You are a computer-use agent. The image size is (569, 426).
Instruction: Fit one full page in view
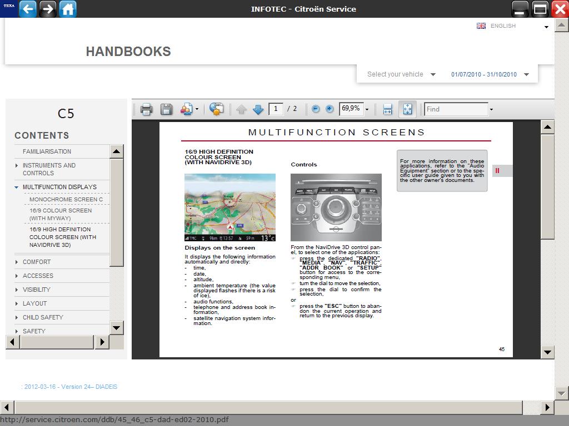(x=407, y=109)
